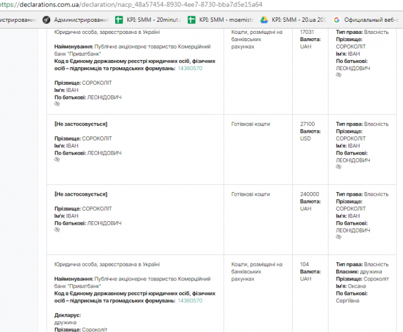Click hidden-eye icon in 240000 UAH ownership column
The height and width of the screenshot is (332, 403).
pyautogui.click(x=339, y=238)
